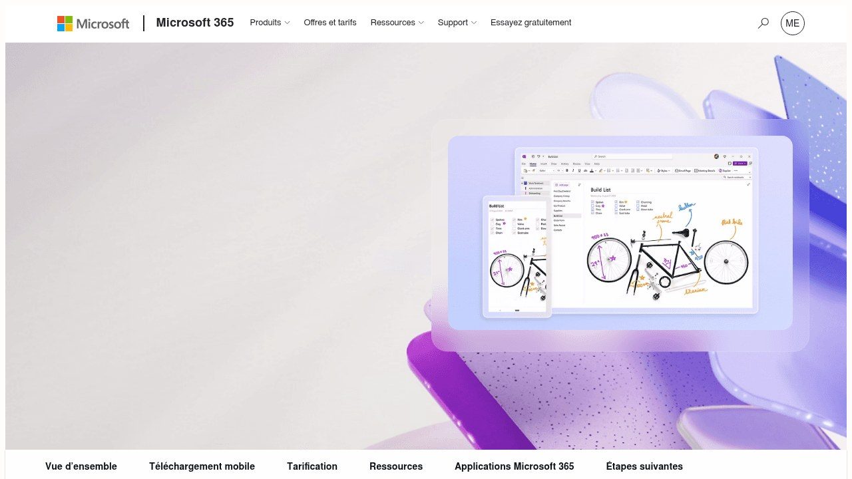
Task: Go to Étapes suivantes section
Action: pyautogui.click(x=644, y=466)
